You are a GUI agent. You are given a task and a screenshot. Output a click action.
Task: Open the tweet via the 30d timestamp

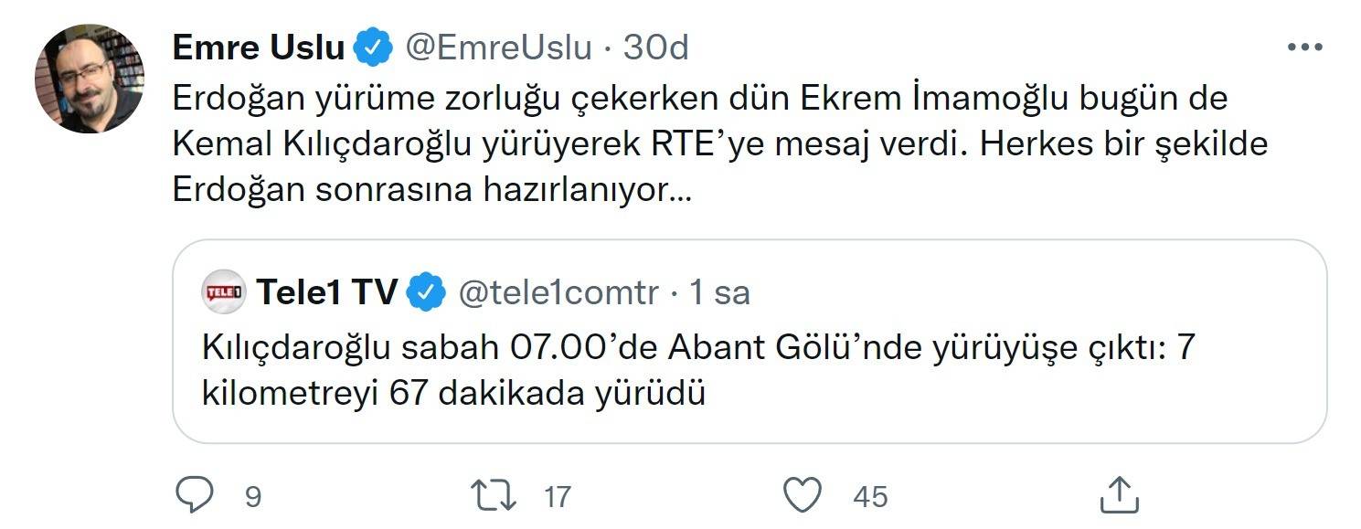655,48
